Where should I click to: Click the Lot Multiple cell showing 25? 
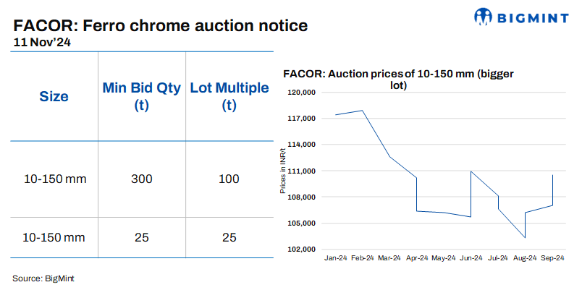[229, 236]
